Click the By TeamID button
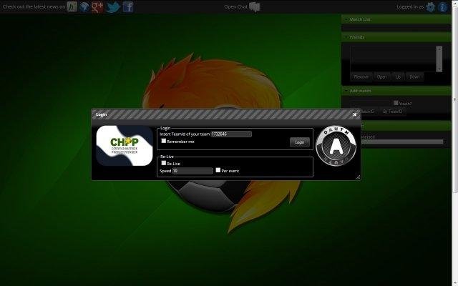 [x=392, y=112]
